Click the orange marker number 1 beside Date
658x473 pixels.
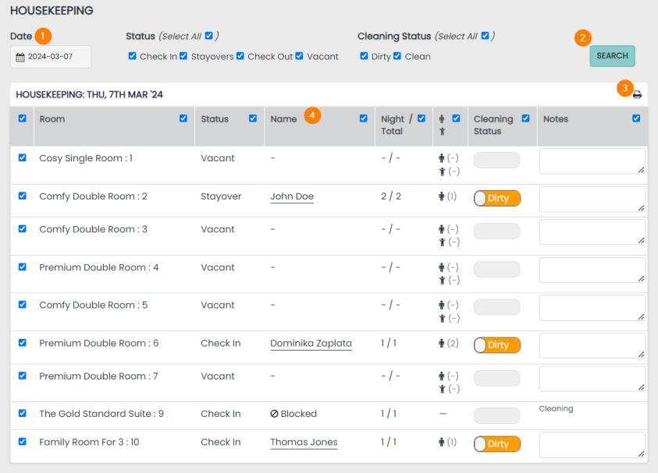(x=44, y=36)
